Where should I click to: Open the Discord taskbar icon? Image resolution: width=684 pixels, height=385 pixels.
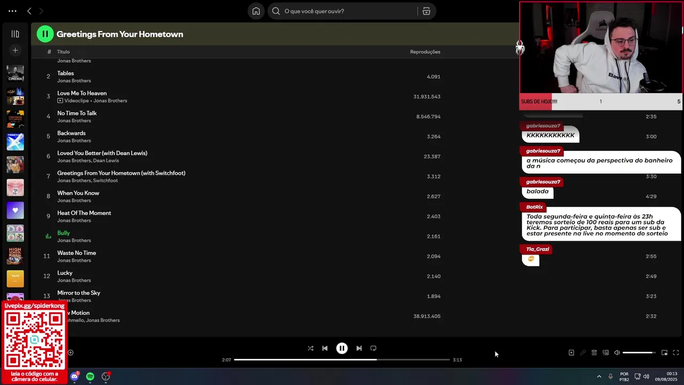point(74,376)
